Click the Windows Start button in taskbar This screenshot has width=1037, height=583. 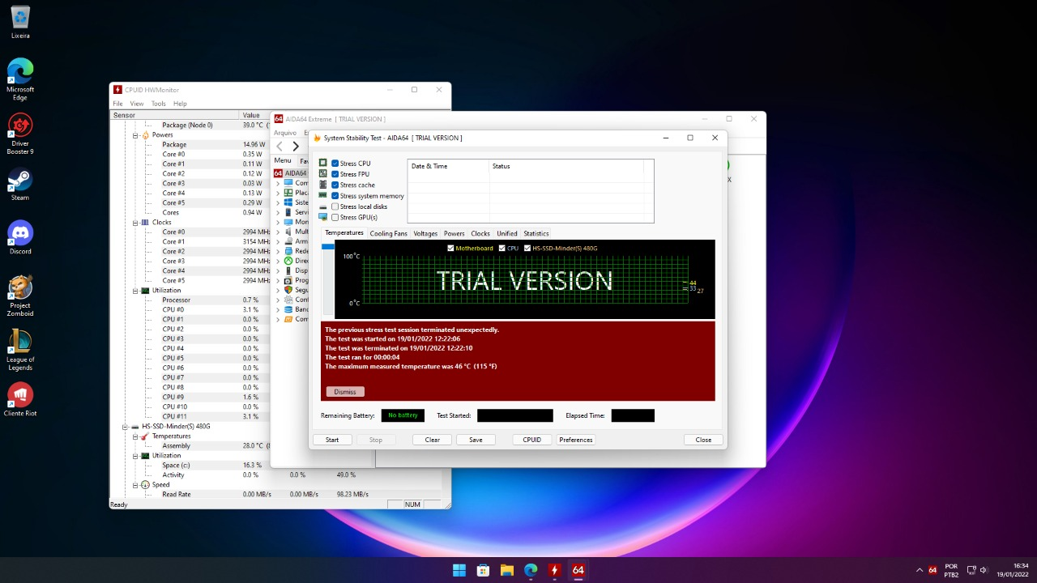[459, 570]
